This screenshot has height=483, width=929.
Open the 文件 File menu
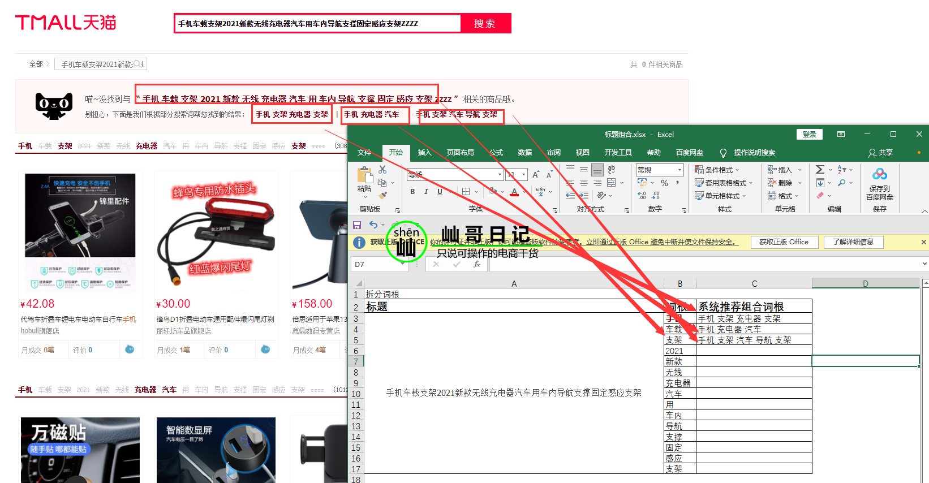pyautogui.click(x=364, y=153)
